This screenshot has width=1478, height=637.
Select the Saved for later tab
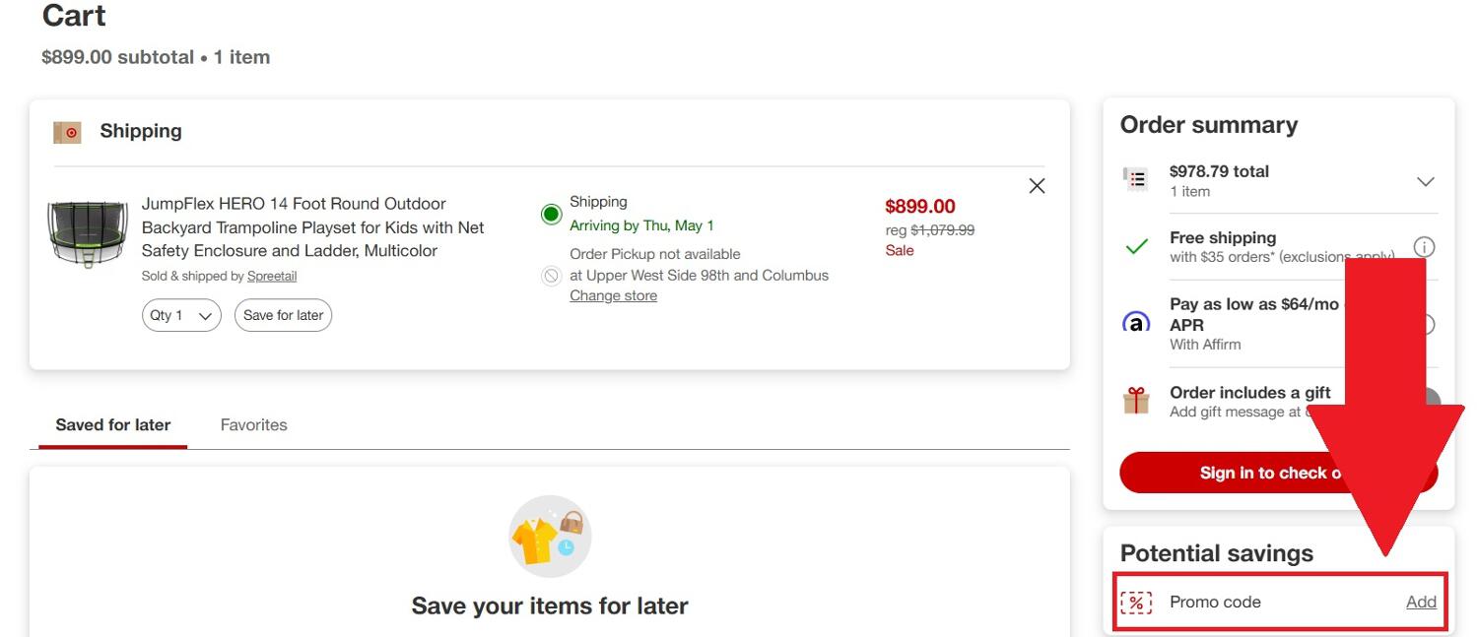click(113, 425)
